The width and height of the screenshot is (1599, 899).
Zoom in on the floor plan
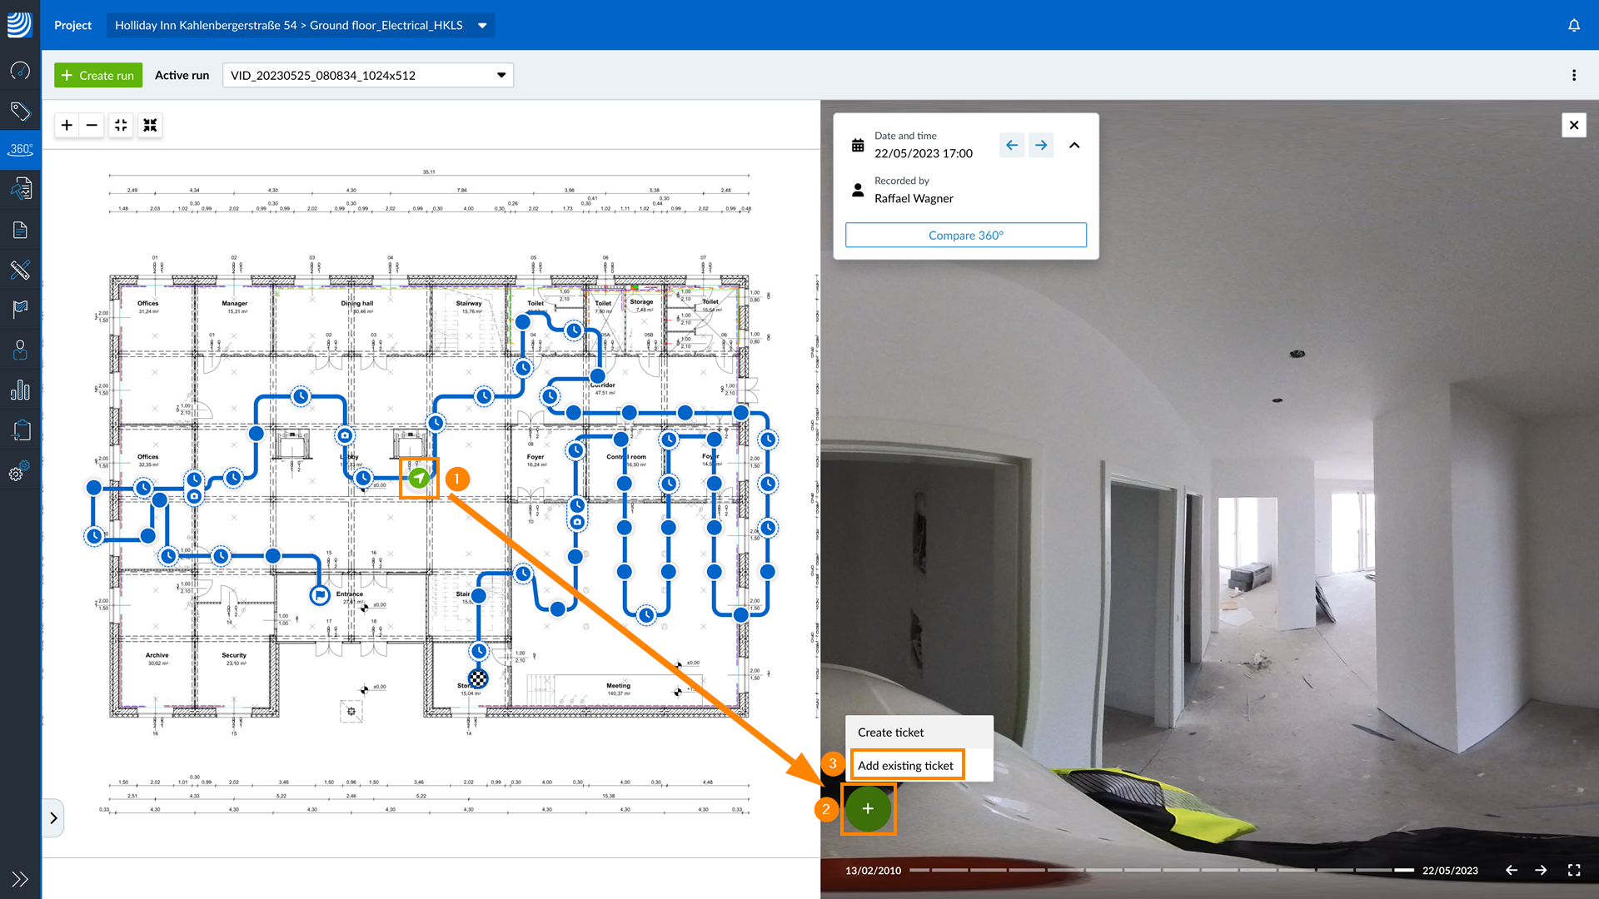(x=67, y=125)
